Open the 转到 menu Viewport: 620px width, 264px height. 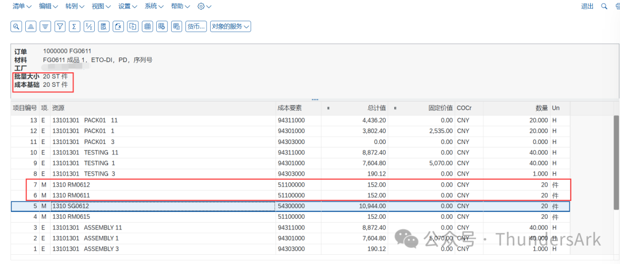tap(75, 6)
